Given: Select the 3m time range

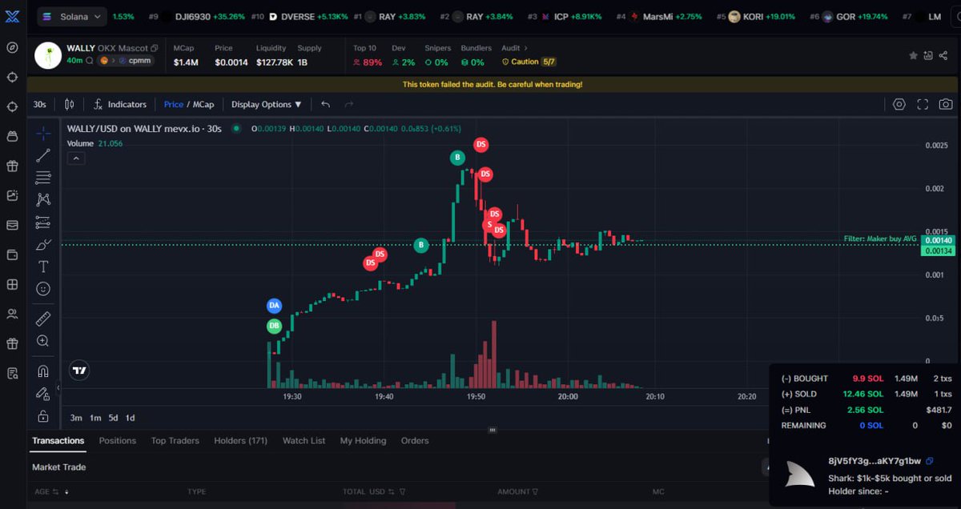Looking at the screenshot, I should click(x=76, y=418).
